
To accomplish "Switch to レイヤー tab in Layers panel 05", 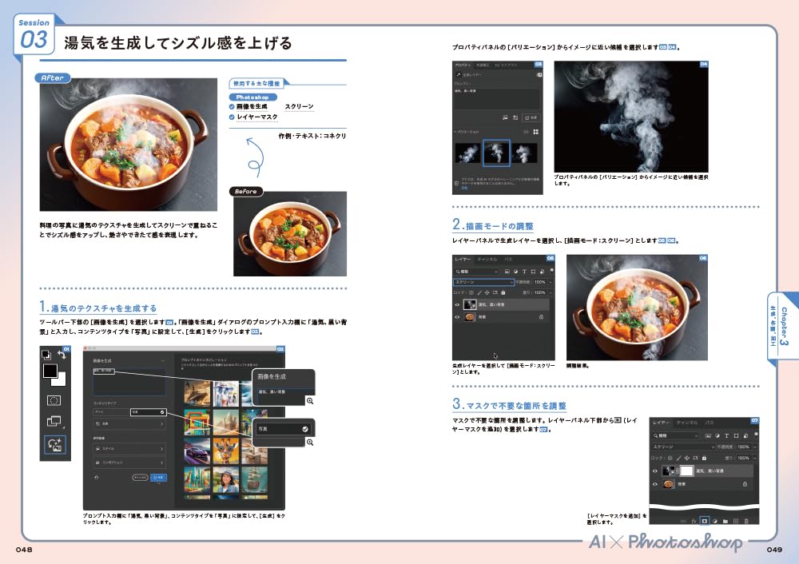I will click(x=463, y=260).
